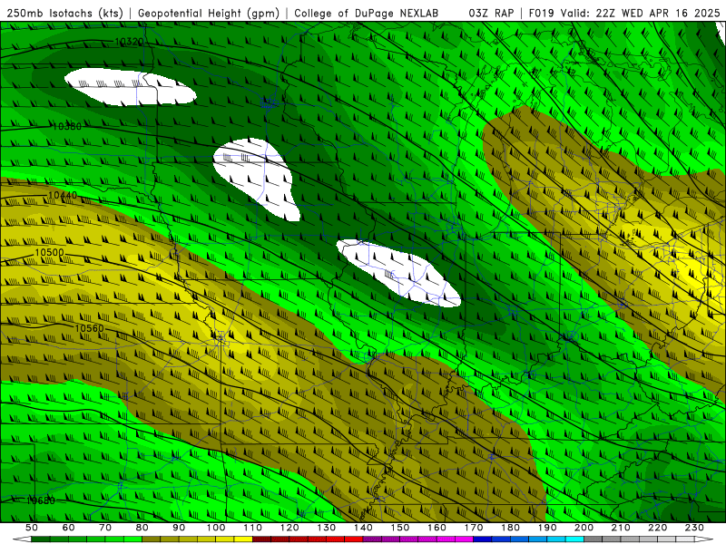Screen dimensions: 726x544
Task: Click the 150 value on the color scale
Action: click(400, 528)
